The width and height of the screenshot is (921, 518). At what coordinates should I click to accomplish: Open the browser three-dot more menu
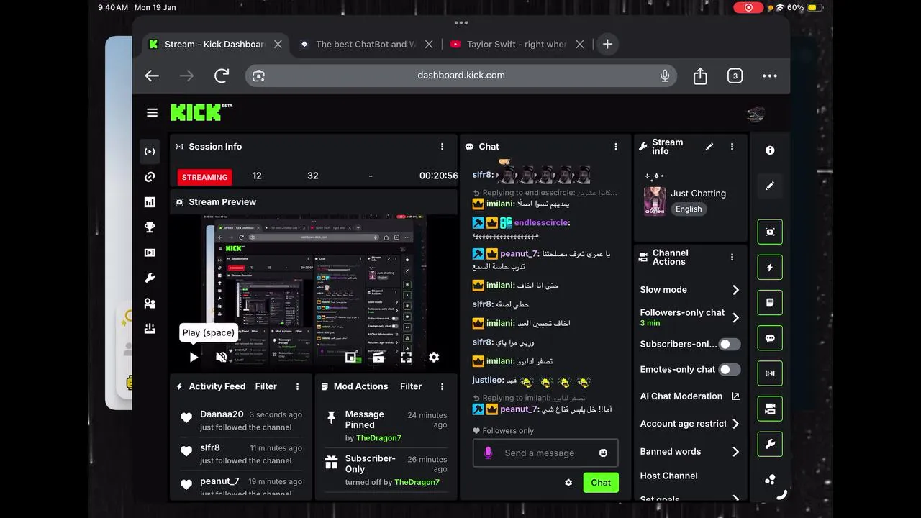coord(770,76)
